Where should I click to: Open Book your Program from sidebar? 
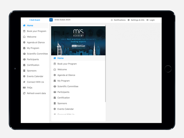[36, 31]
